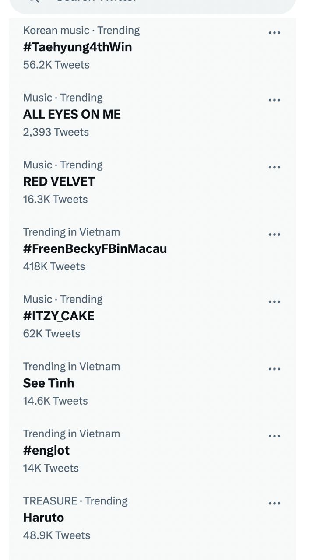Click the 56.2K Tweets count label
The image size is (310, 560).
pos(56,65)
